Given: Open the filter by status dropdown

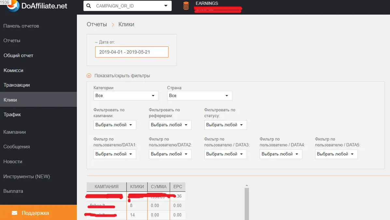Looking at the screenshot, I should click(225, 125).
